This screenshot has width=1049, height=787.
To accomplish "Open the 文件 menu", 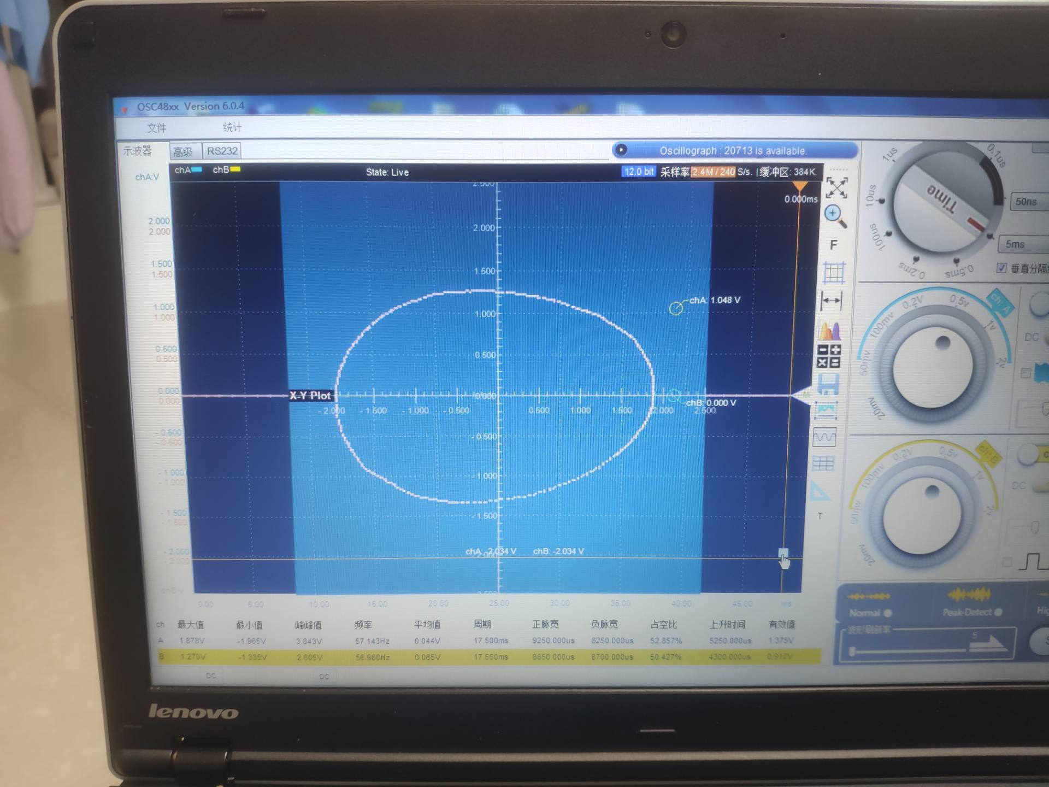I will (157, 128).
